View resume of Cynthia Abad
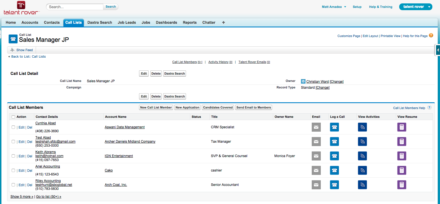This screenshot has height=204, width=440. coord(402,127)
